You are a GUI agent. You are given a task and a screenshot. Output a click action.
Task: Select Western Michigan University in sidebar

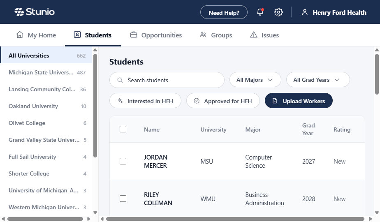46,207
